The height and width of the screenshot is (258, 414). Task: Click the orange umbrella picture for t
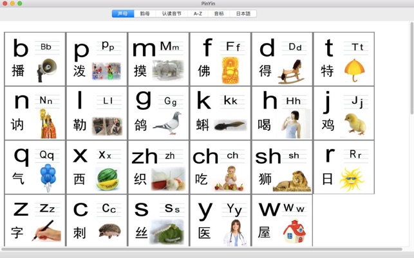pos(354,70)
